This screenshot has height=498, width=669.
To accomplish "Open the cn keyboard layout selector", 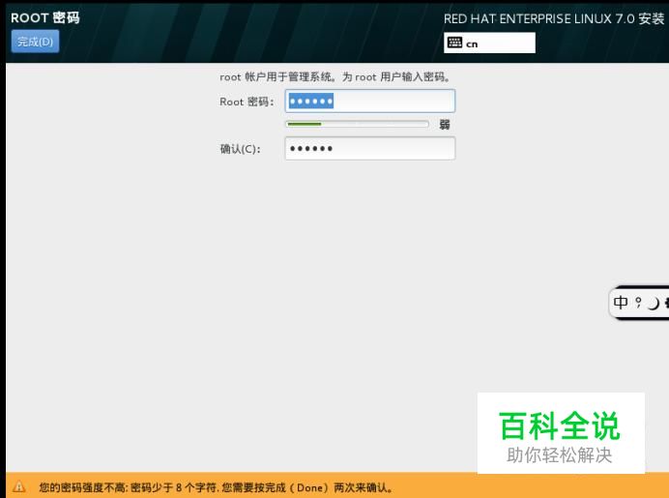I will pos(489,44).
